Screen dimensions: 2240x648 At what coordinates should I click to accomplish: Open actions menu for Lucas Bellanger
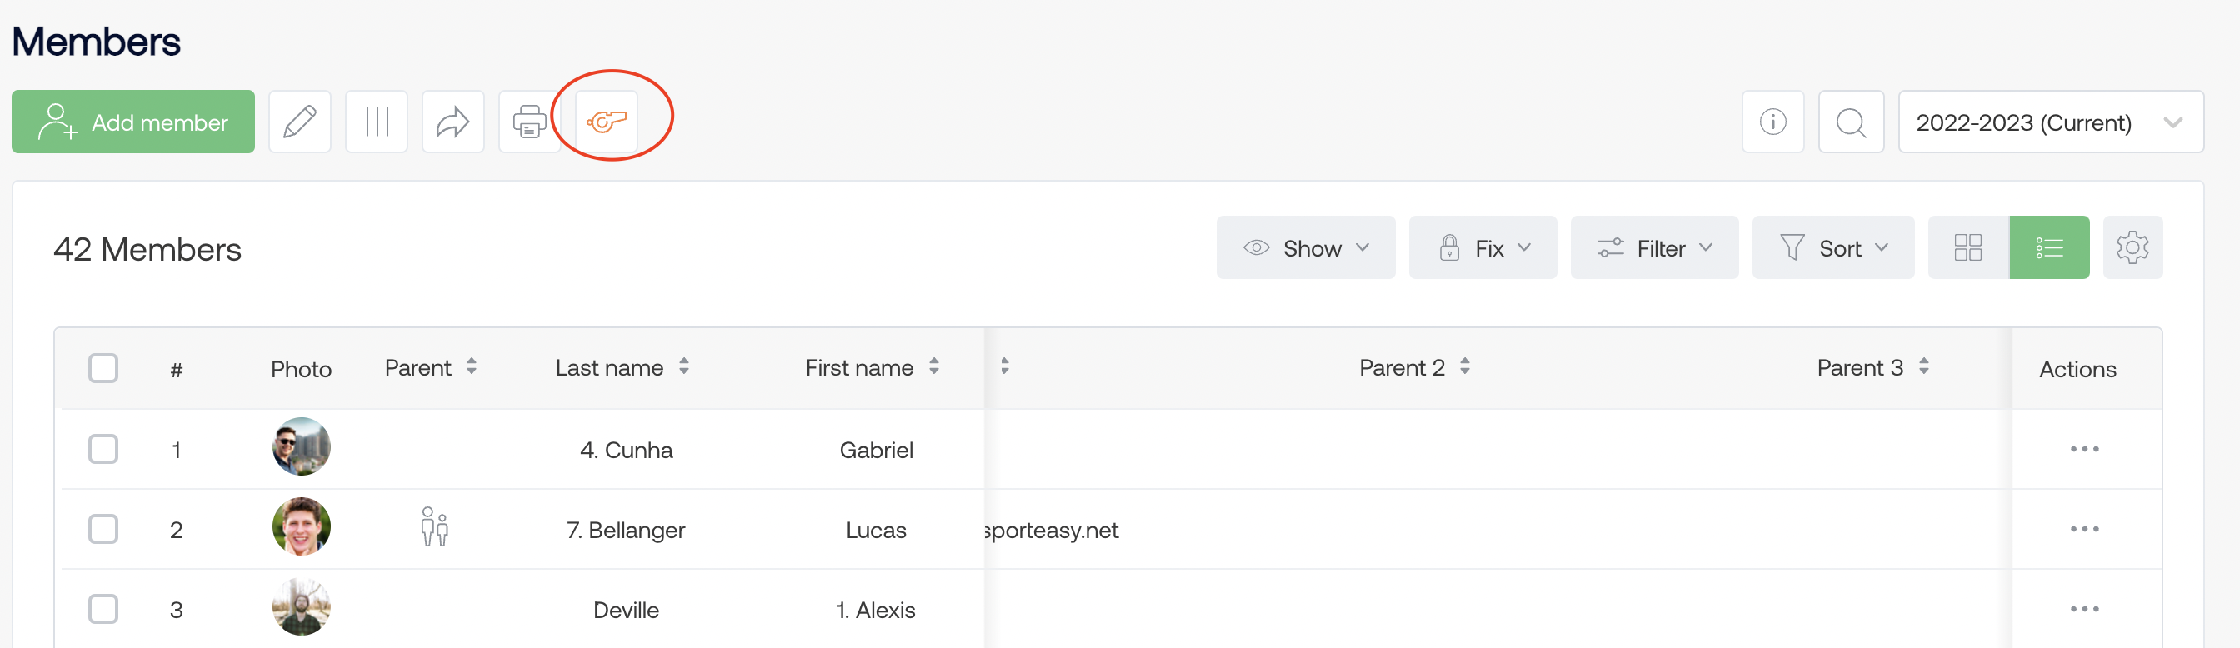(x=2084, y=529)
